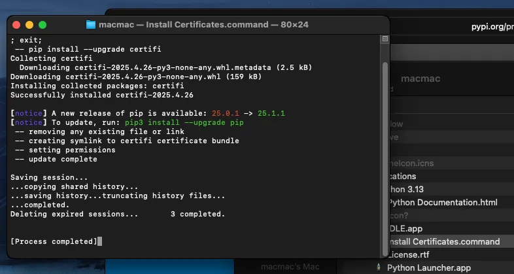Click '-- creating symlink to certifi certificate bundle'

click(x=127, y=141)
